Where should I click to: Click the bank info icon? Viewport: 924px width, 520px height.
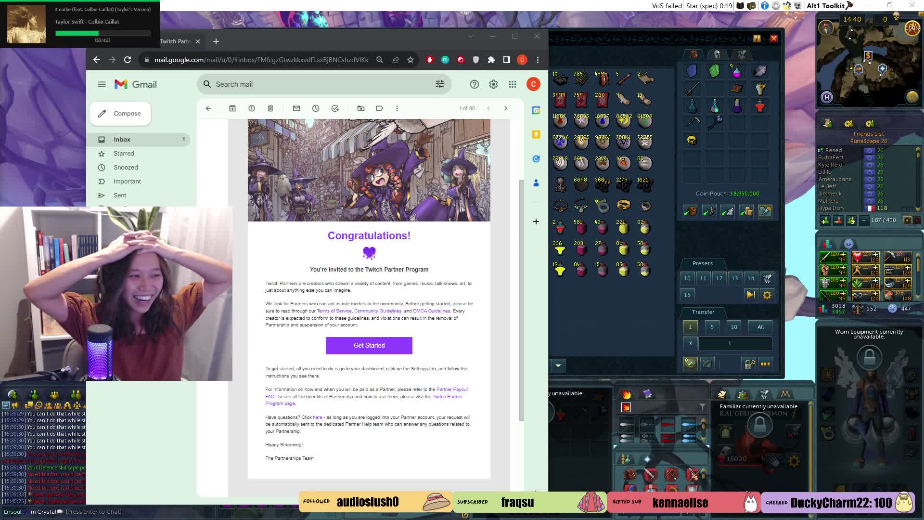click(x=757, y=39)
